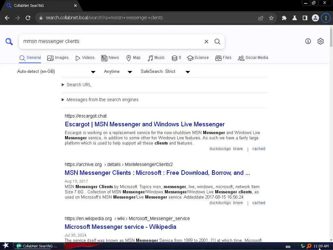Switch to the Music tab
The width and height of the screenshot is (333, 250).
(156, 58)
